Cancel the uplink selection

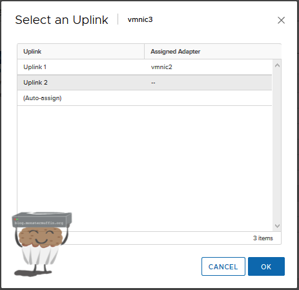(x=223, y=266)
